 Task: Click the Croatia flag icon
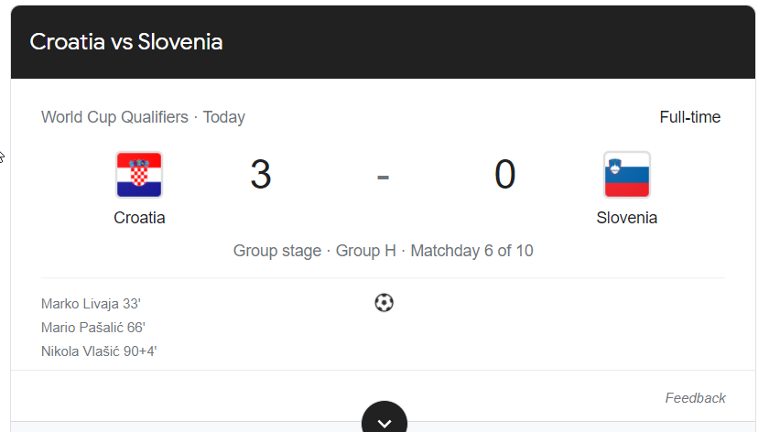pyautogui.click(x=139, y=175)
